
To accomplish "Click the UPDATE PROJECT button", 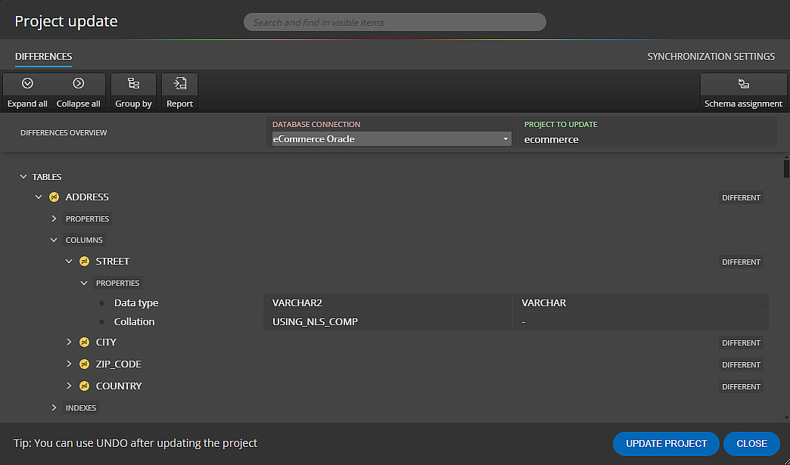I will 666,443.
